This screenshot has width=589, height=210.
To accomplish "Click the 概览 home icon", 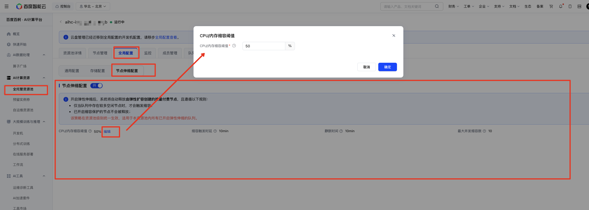I will (9, 34).
